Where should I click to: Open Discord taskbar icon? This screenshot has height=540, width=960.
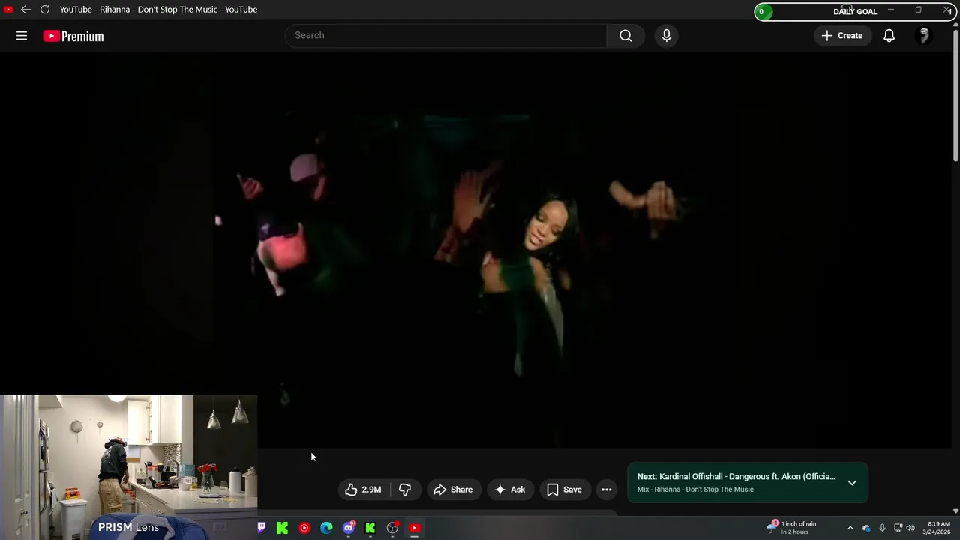(x=349, y=528)
